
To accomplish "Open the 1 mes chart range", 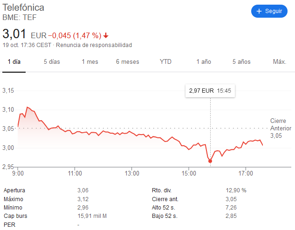I will (x=90, y=62).
